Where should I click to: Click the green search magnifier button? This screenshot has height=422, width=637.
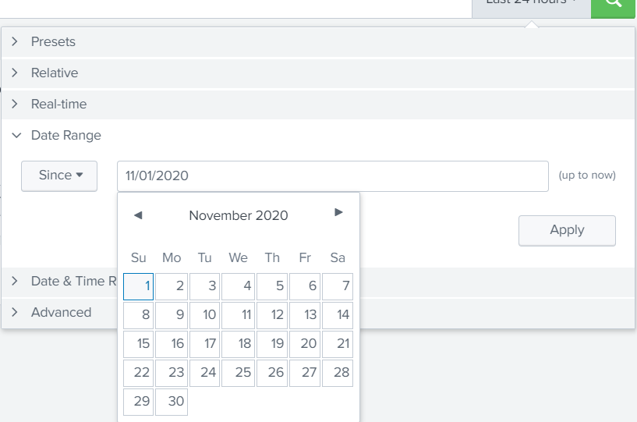pos(614,6)
